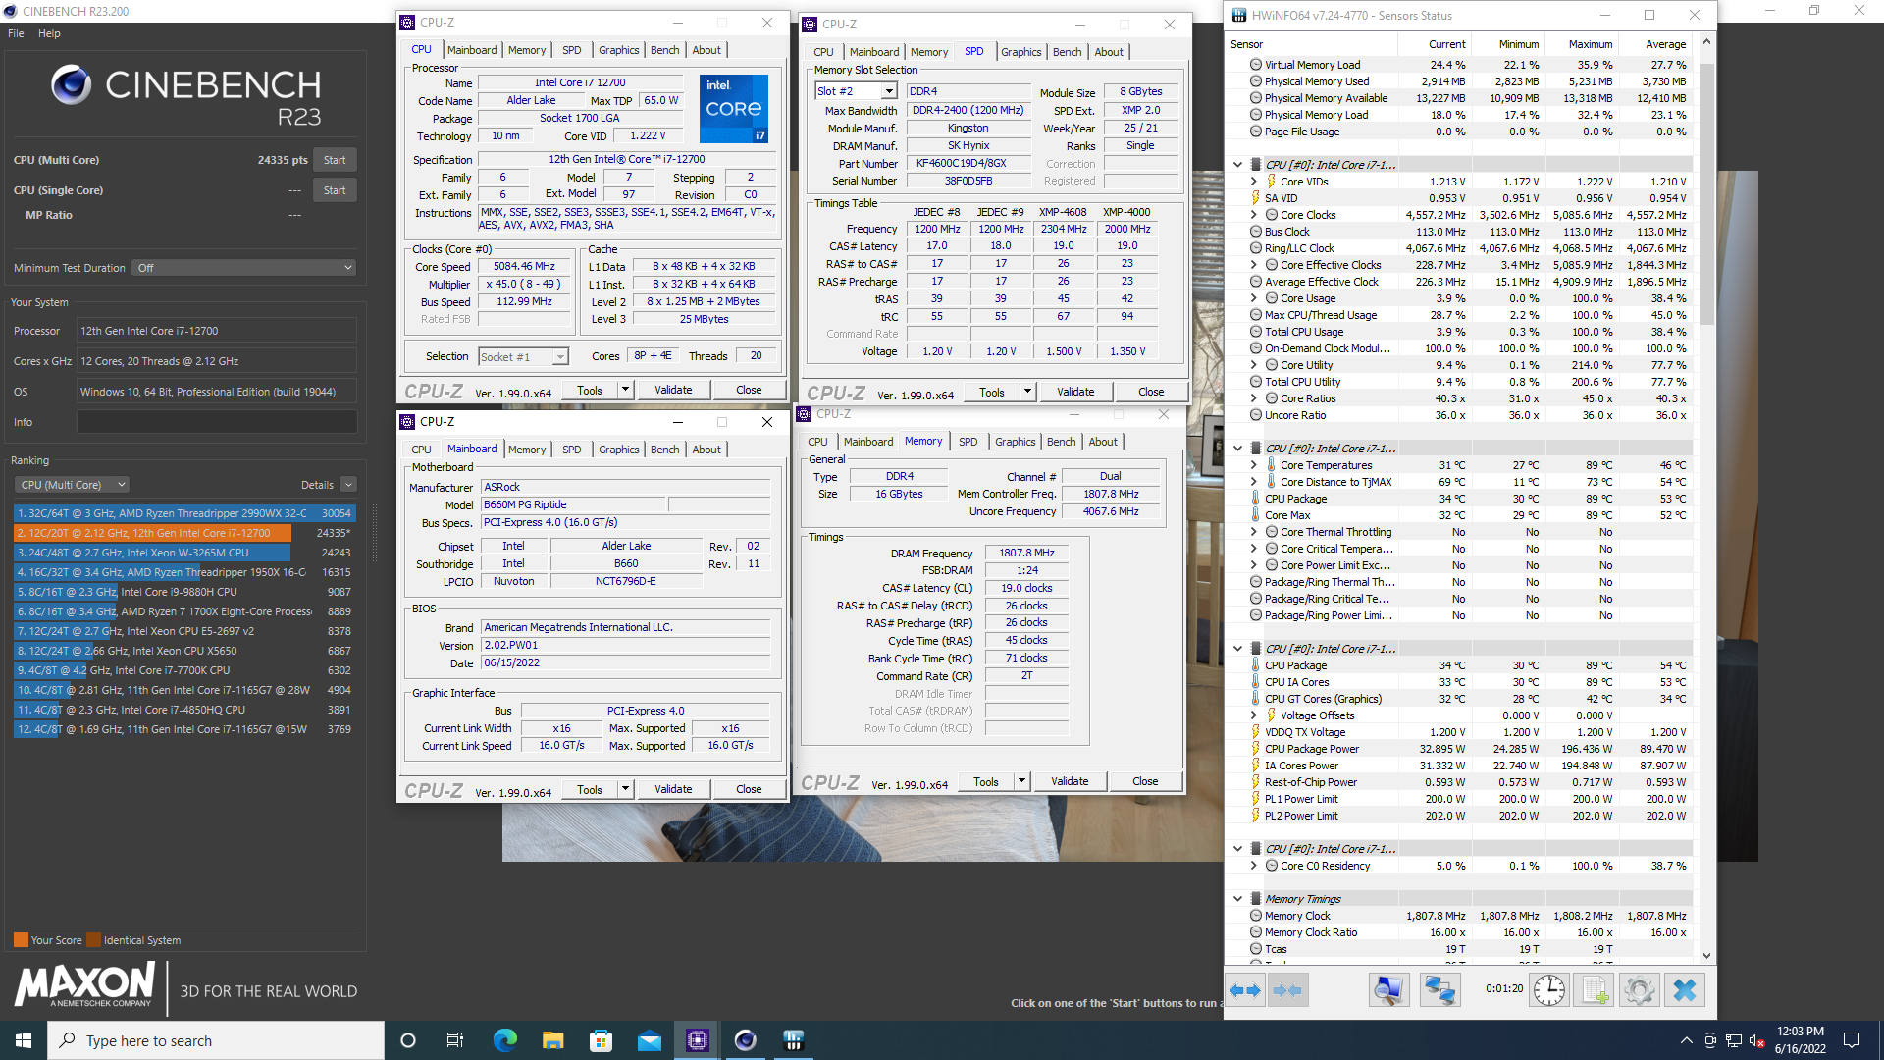Image resolution: width=1884 pixels, height=1060 pixels.
Task: Switch to Memory tab in CPU-Z CPU window
Action: pyautogui.click(x=527, y=50)
